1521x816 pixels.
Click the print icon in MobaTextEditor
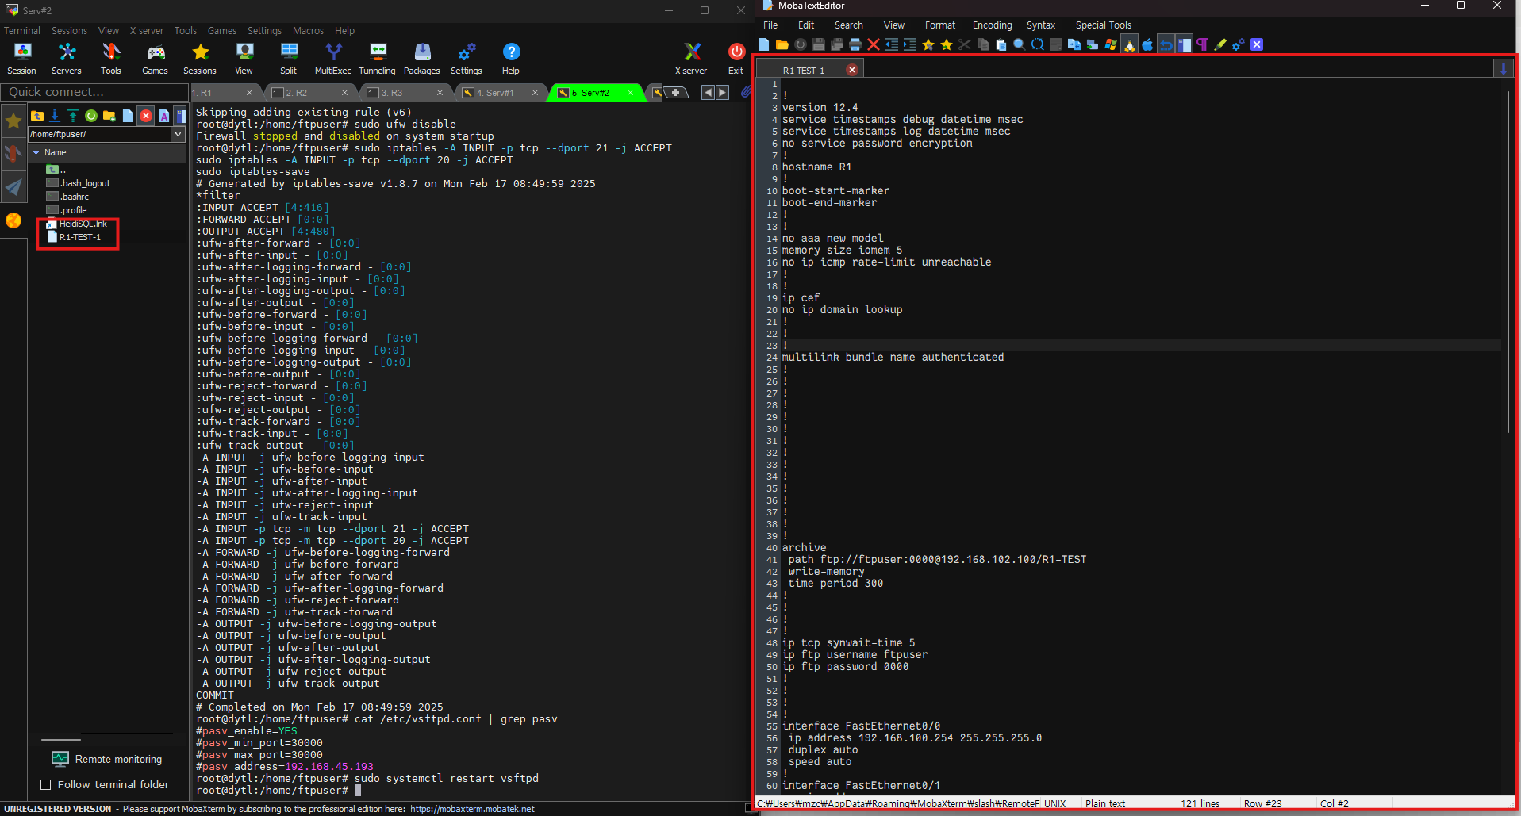tap(855, 44)
